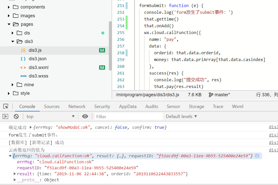Click the inspect element picker icon
This screenshot has width=278, height=185.
click(x=6, y=106)
